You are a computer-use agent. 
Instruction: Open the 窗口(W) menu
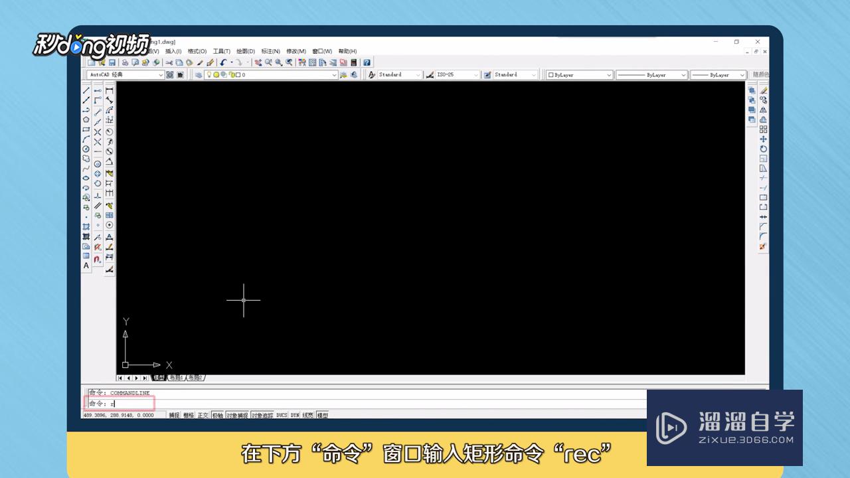tap(322, 51)
